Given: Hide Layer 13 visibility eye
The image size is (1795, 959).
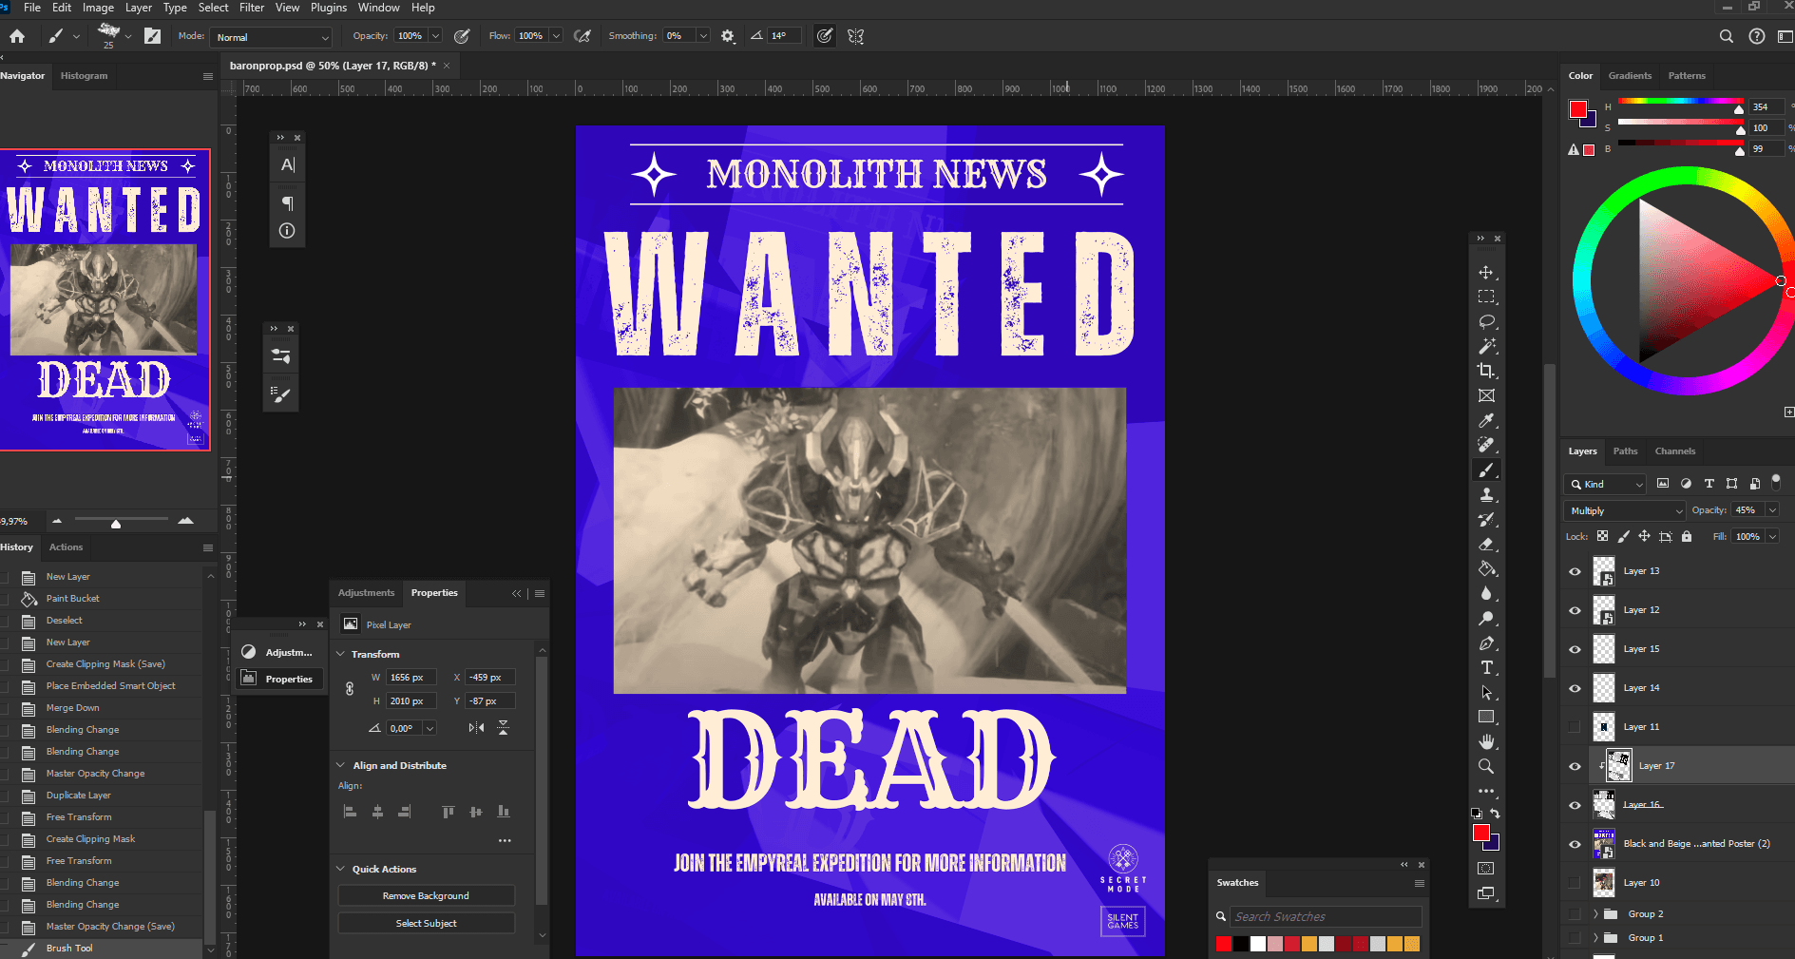Looking at the screenshot, I should tap(1575, 571).
